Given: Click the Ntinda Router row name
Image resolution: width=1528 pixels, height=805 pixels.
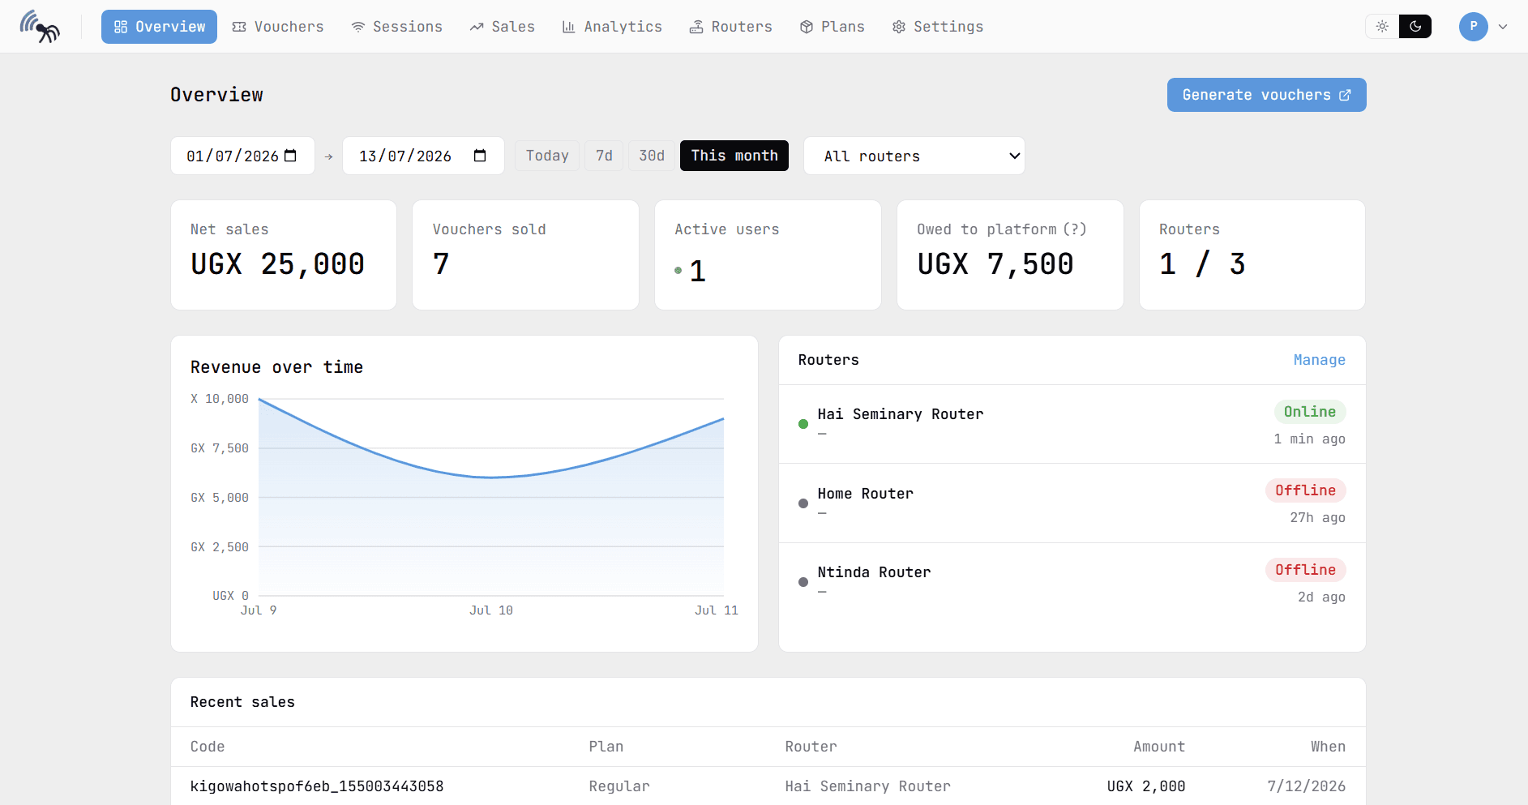Looking at the screenshot, I should [x=875, y=572].
